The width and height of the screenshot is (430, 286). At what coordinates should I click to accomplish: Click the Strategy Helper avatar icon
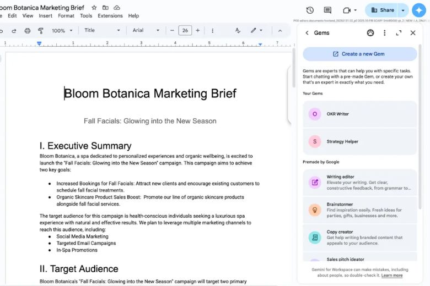point(315,141)
